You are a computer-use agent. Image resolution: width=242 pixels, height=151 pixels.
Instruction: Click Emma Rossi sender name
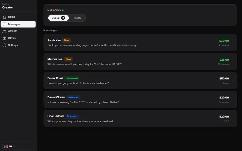coord(55,78)
